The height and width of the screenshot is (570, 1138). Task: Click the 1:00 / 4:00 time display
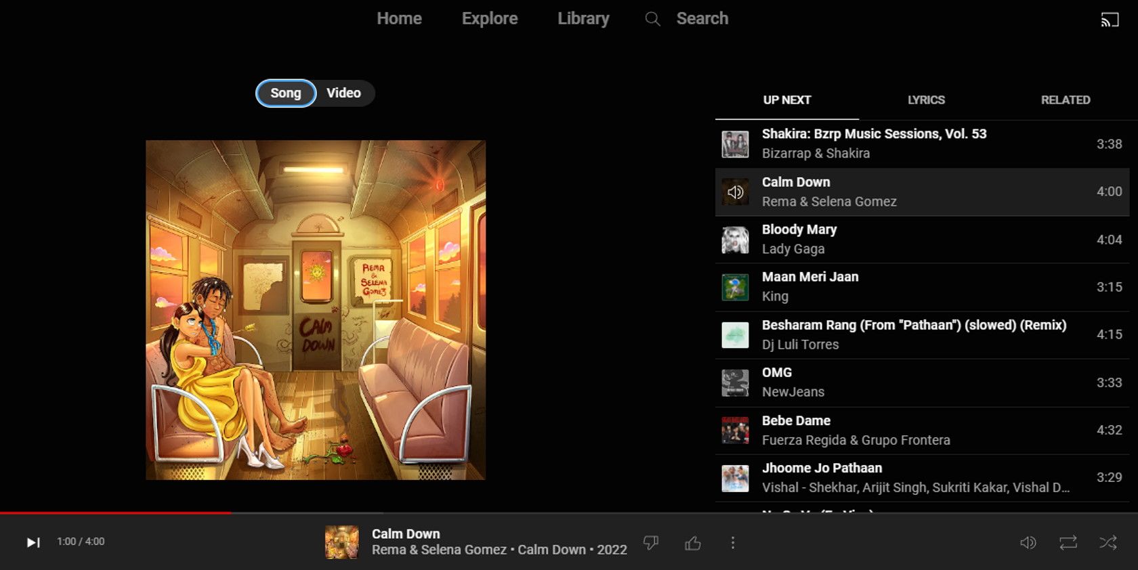point(81,542)
